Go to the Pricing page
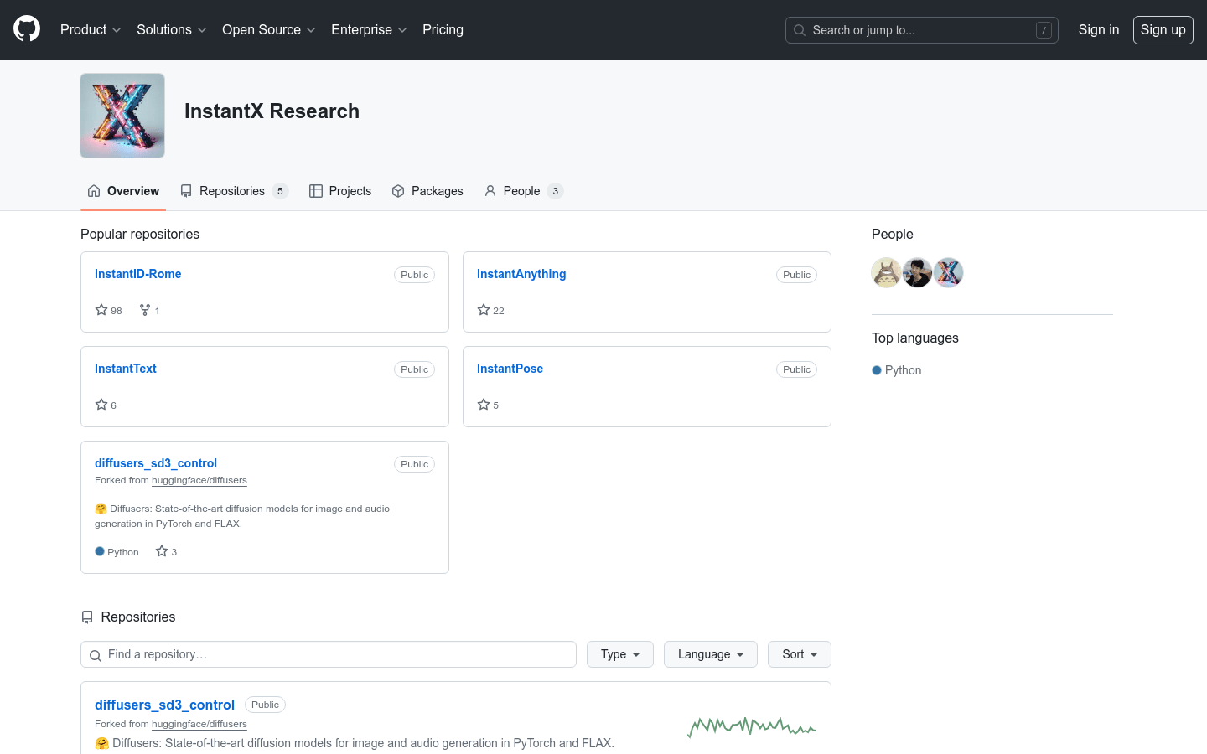The image size is (1207, 754). click(443, 30)
